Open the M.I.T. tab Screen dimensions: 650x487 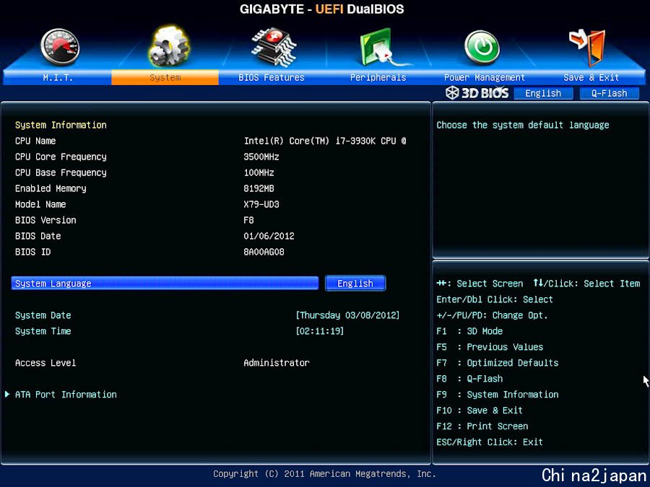click(58, 77)
